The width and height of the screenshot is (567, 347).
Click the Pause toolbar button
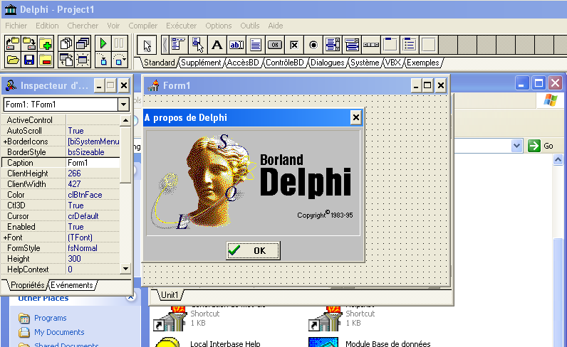(x=120, y=43)
